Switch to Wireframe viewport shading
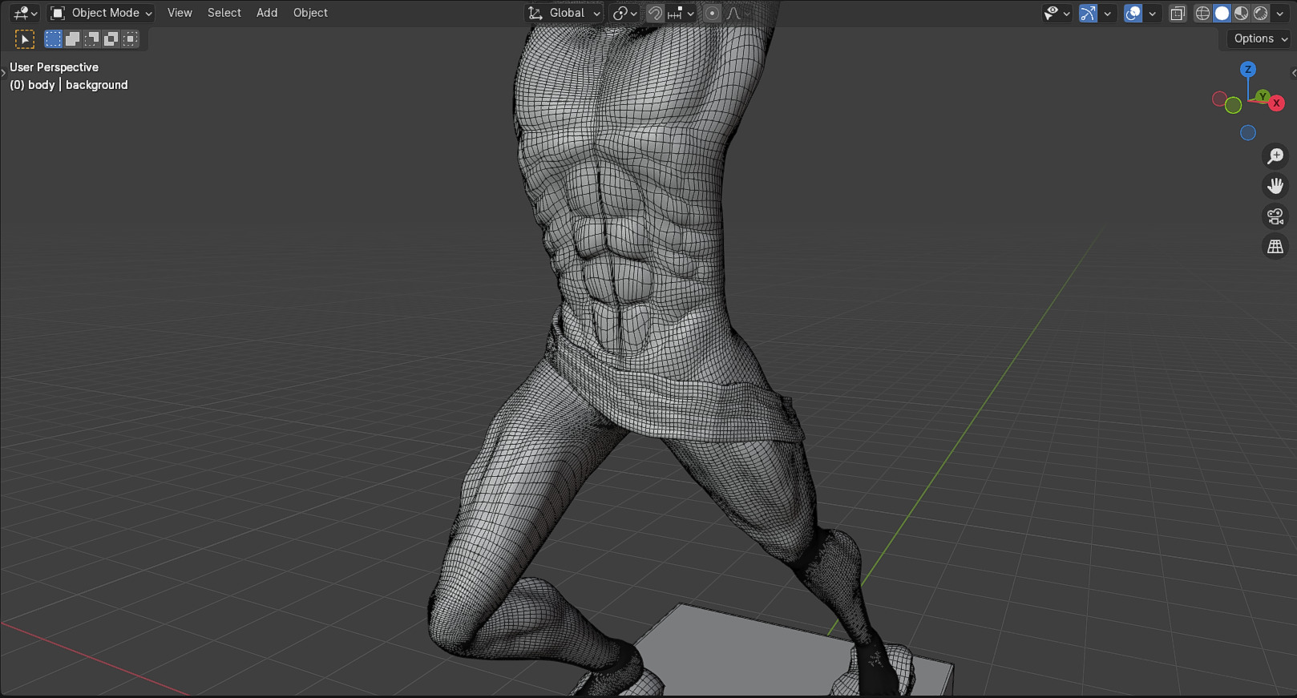 (1202, 13)
